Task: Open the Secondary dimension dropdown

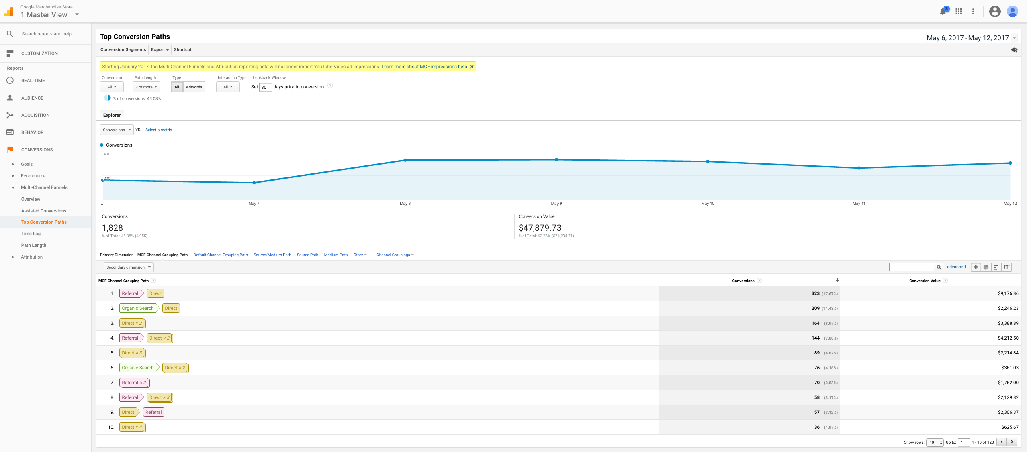Action: [129, 267]
